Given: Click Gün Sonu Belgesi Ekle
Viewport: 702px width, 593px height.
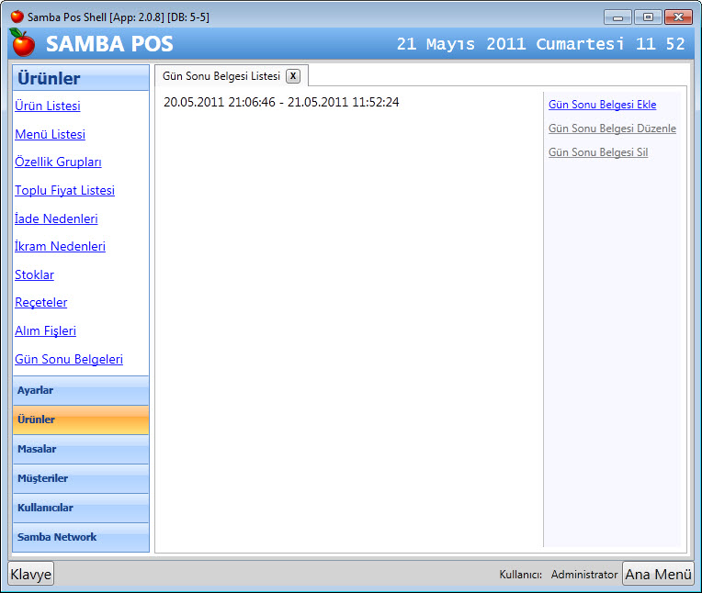Looking at the screenshot, I should coord(602,105).
